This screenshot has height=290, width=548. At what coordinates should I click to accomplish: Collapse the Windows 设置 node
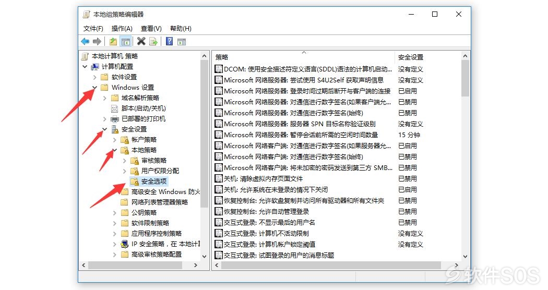(94, 87)
